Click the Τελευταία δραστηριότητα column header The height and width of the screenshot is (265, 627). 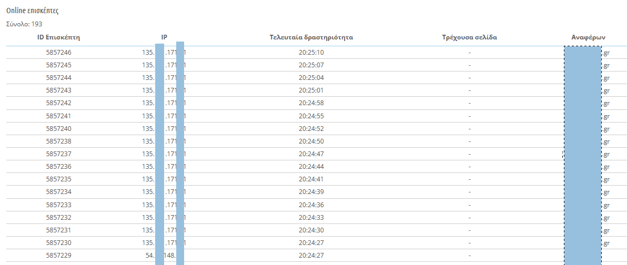pos(311,38)
